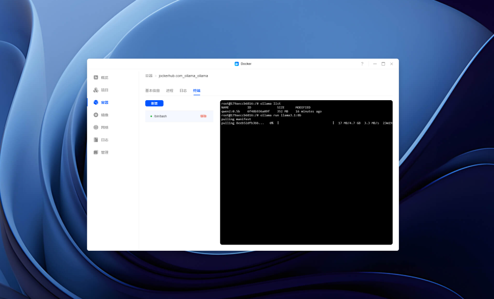Select the 容器 containers cube icon
Viewport: 494px width, 299px height.
pyautogui.click(x=96, y=102)
